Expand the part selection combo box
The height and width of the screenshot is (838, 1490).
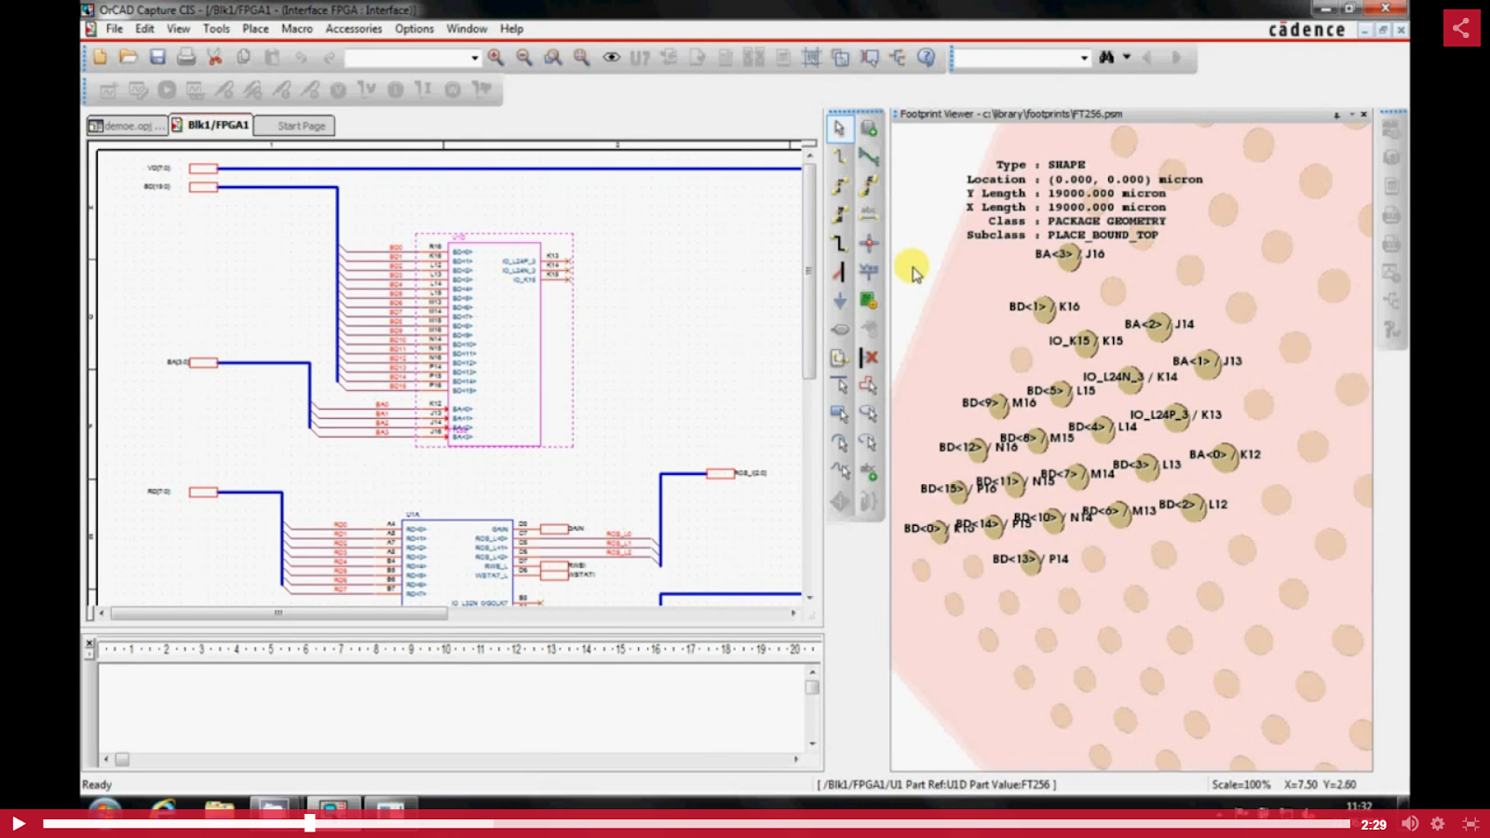(474, 58)
